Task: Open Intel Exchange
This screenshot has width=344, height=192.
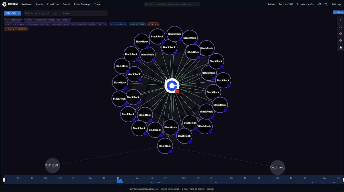Action: 82,4
